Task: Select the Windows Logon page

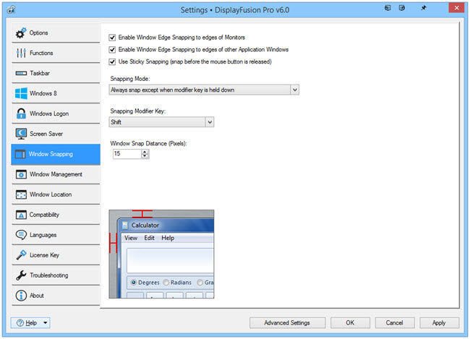Action: click(56, 113)
